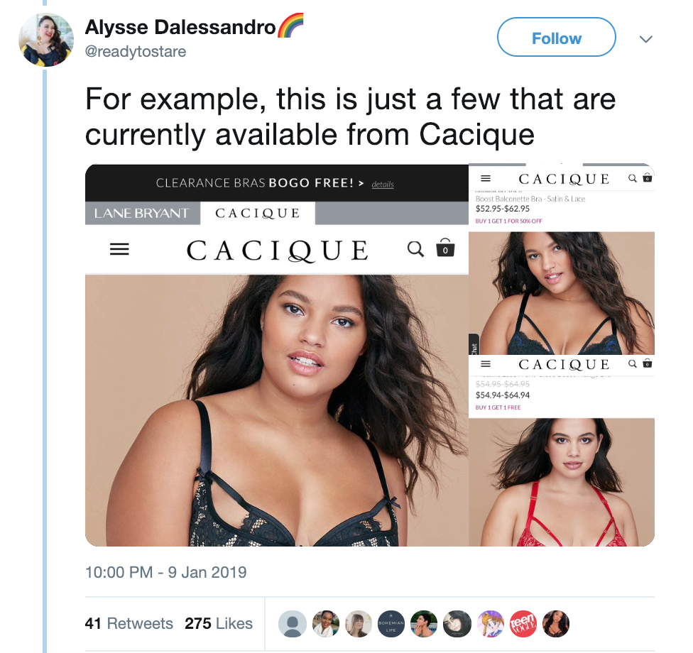
Task: Click the shopping bag icon showing 0
Action: pyautogui.click(x=445, y=248)
